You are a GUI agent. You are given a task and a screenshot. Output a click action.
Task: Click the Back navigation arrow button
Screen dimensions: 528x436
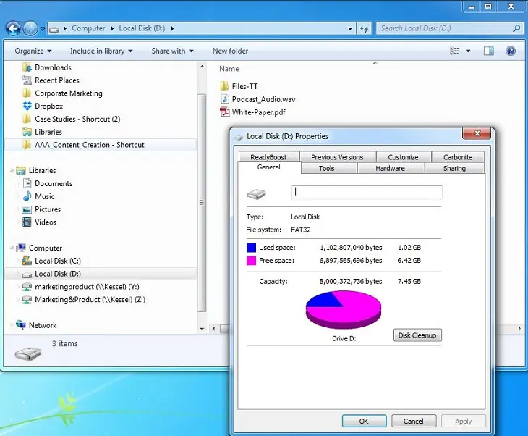(x=13, y=28)
